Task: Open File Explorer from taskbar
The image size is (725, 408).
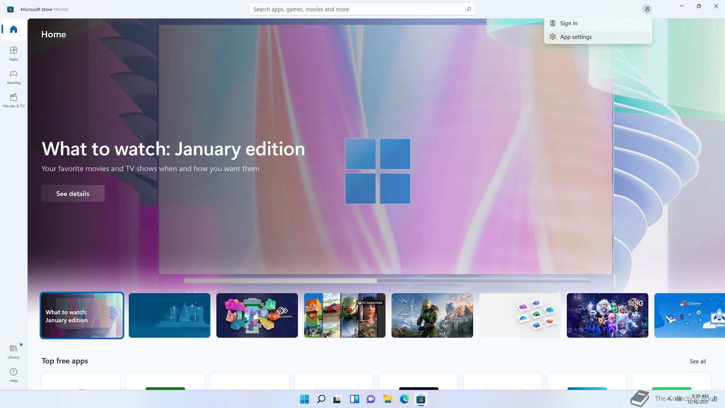Action: coord(387,399)
